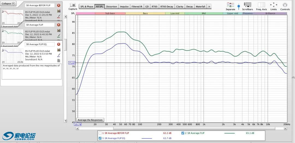Select the All SPL tab

[99, 7]
